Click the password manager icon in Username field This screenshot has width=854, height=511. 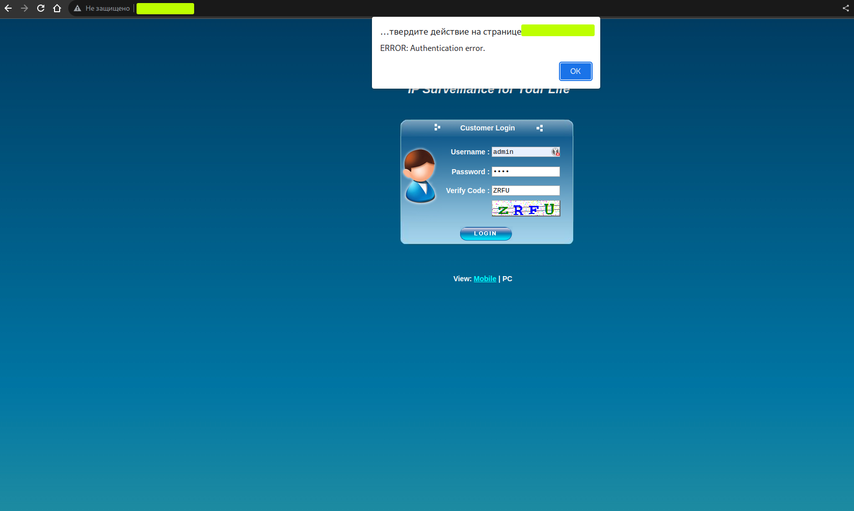click(555, 152)
